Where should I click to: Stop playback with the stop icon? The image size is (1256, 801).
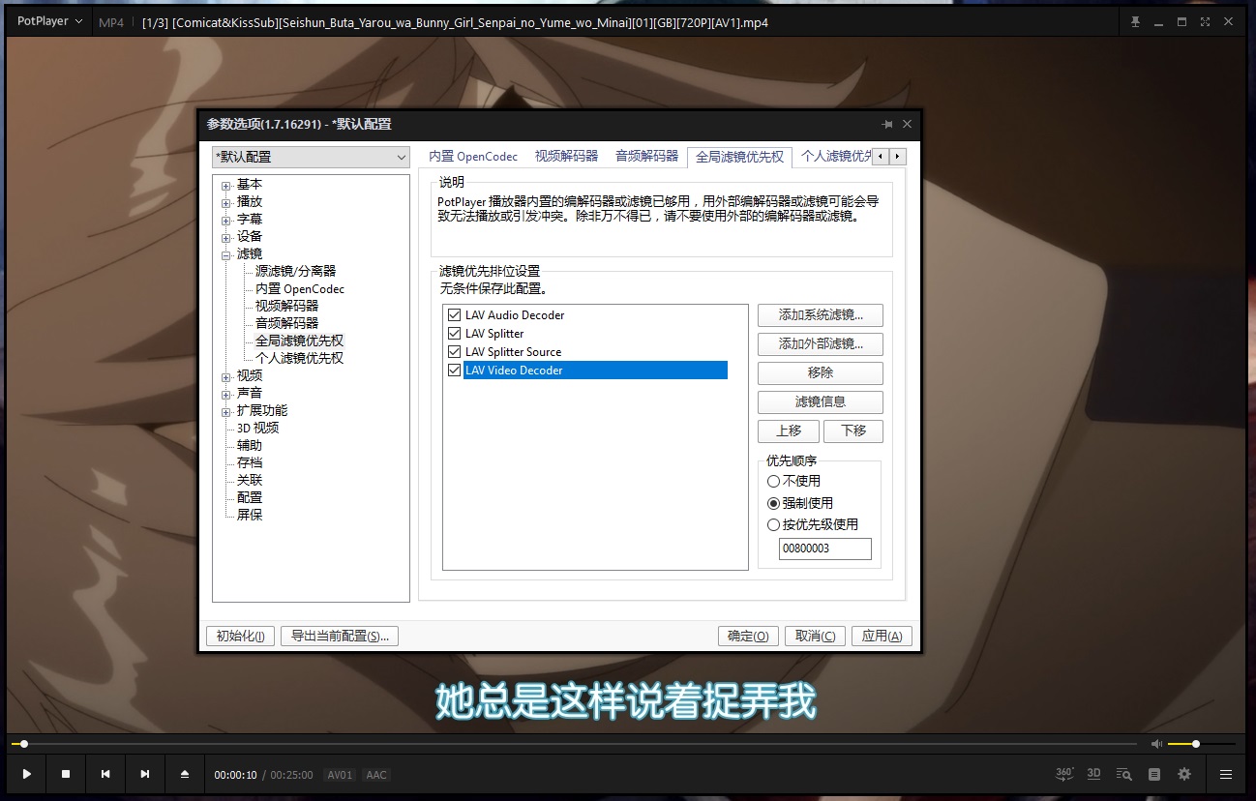tap(66, 774)
